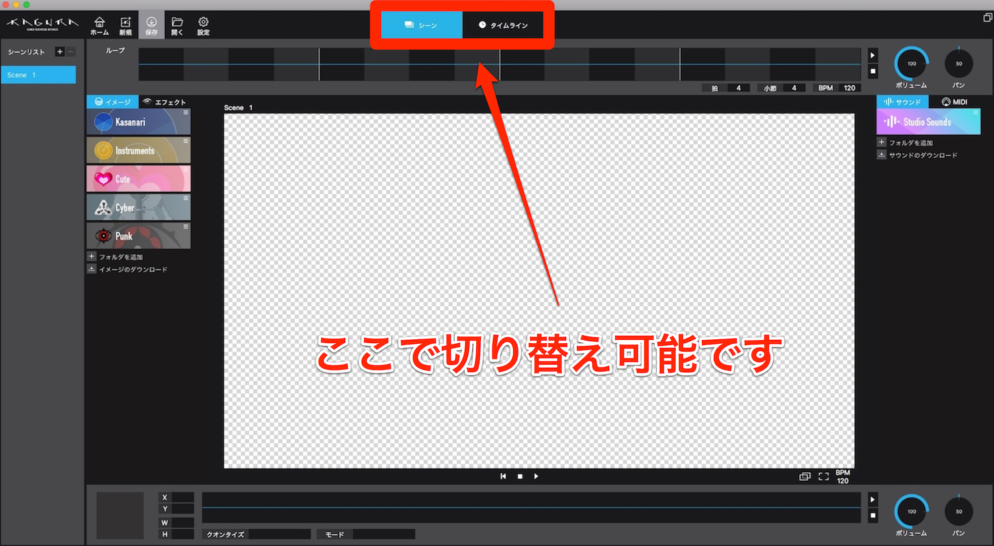Image resolution: width=994 pixels, height=546 pixels.
Task: Select the イメージ tab
Action: click(112, 102)
